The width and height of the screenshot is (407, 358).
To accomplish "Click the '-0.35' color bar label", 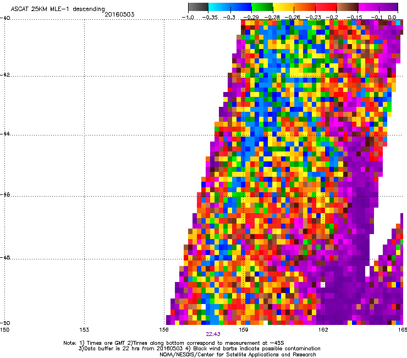I will [210, 18].
